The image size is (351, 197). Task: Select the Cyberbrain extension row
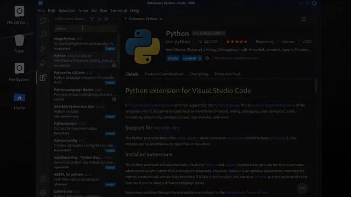(x=84, y=193)
